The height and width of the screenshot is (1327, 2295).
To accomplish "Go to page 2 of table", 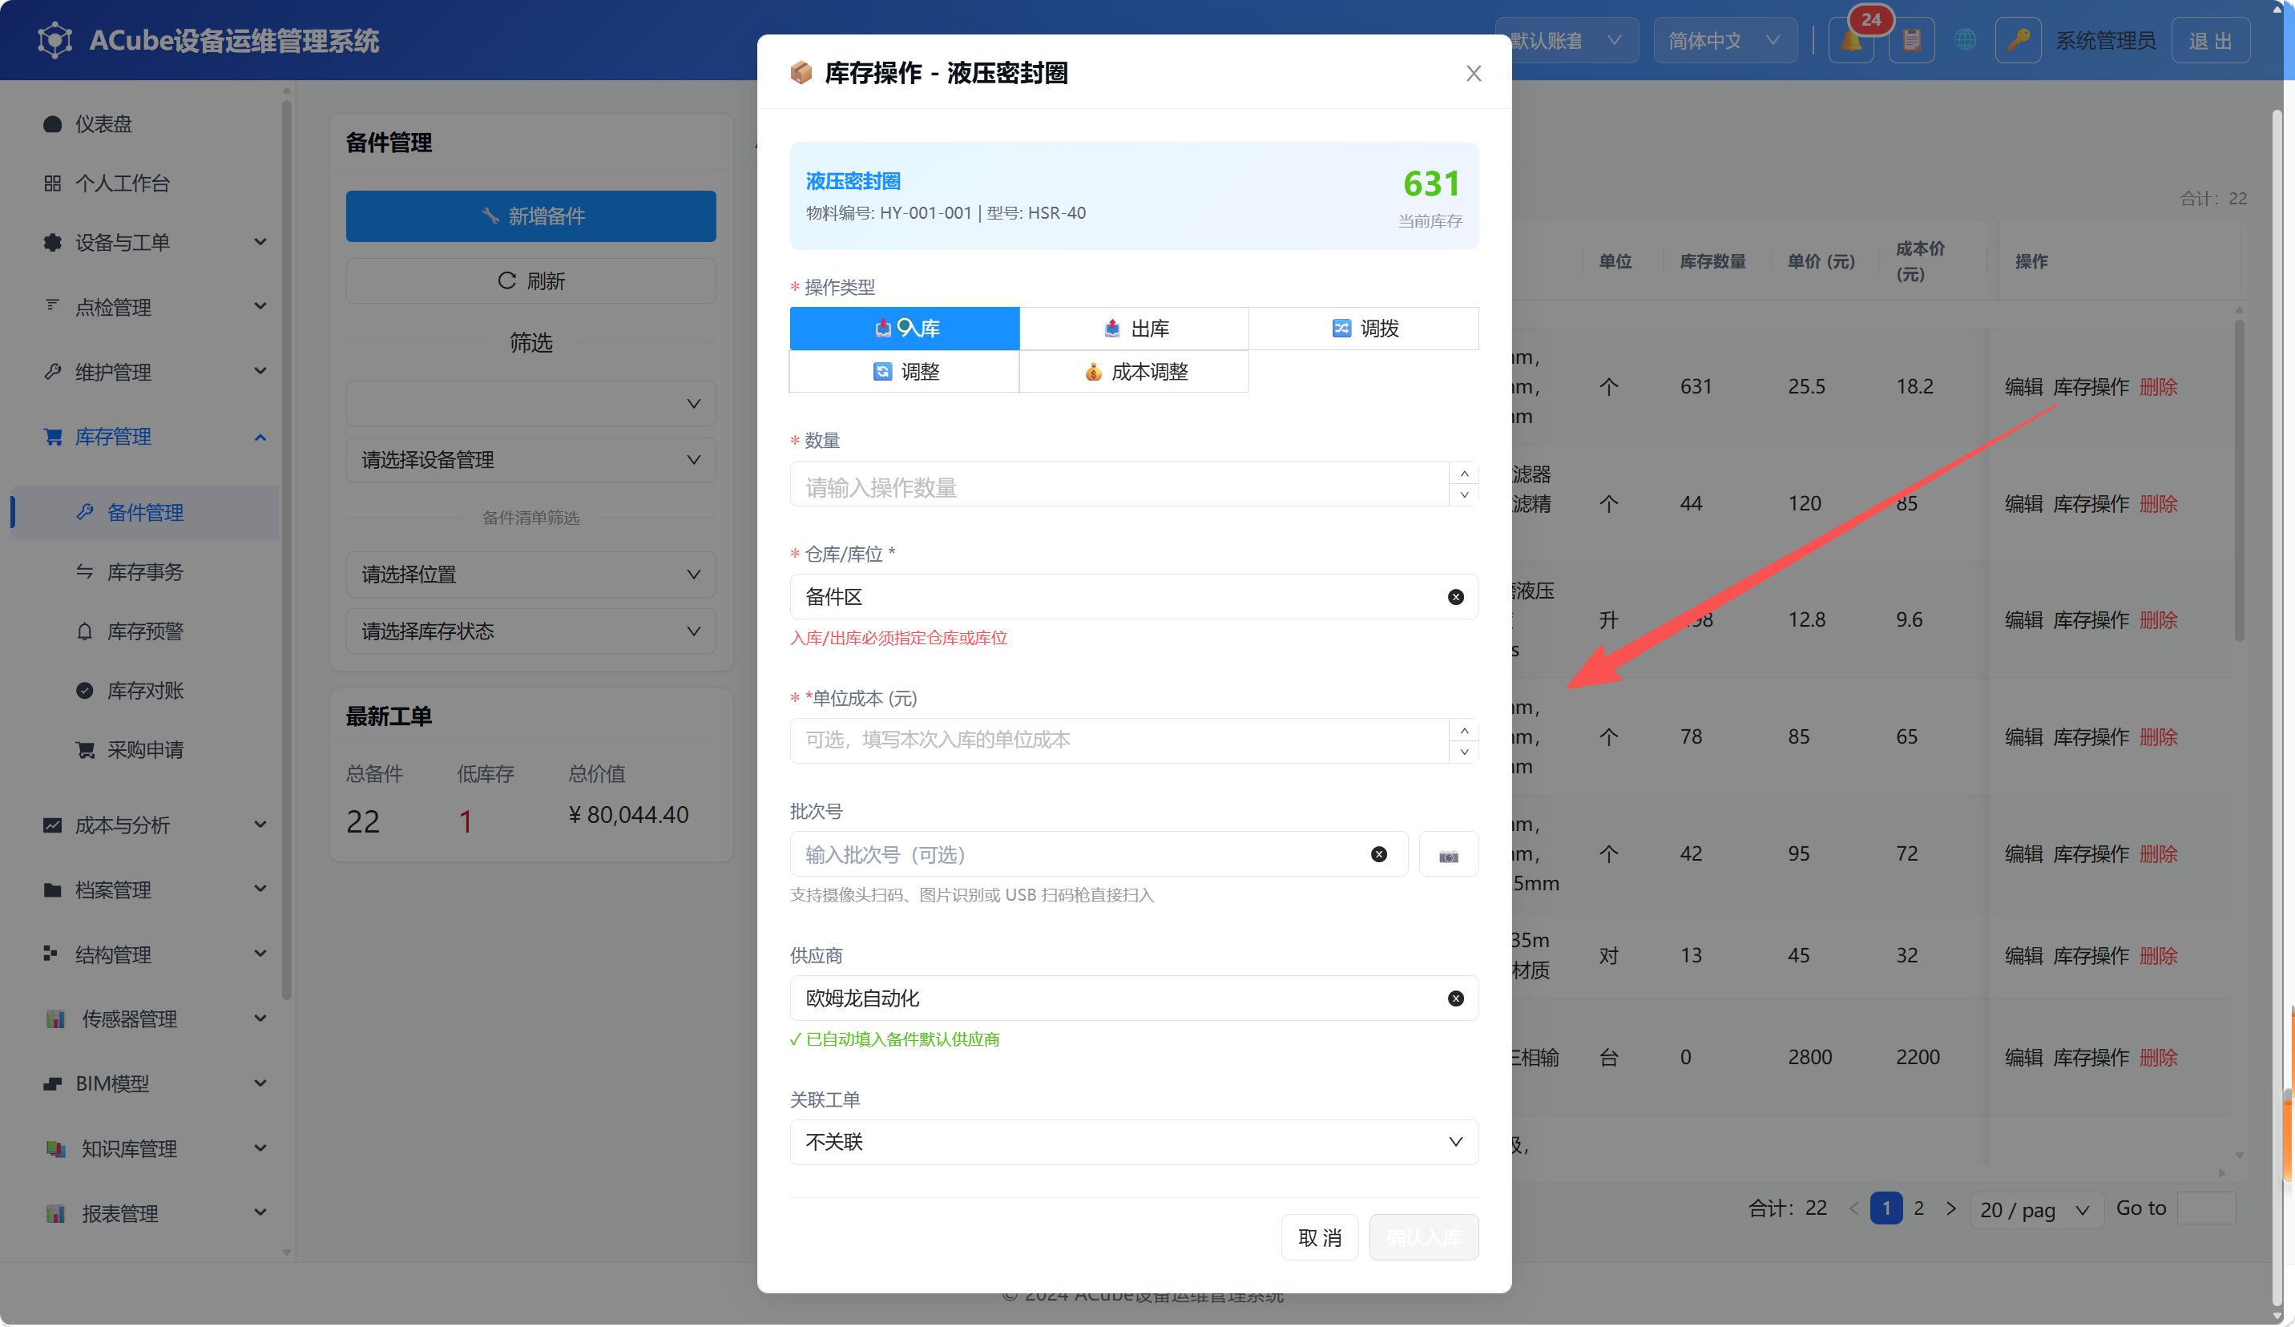I will 1919,1208.
